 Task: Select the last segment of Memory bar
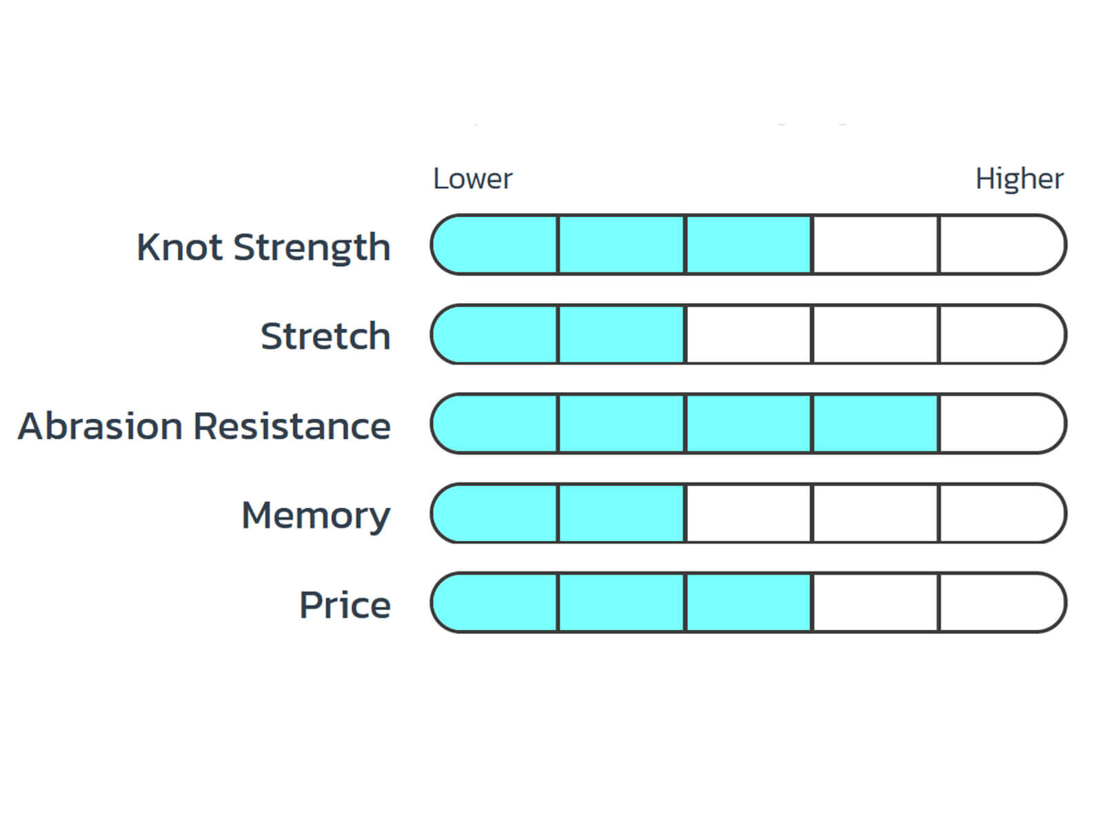pyautogui.click(x=1001, y=513)
